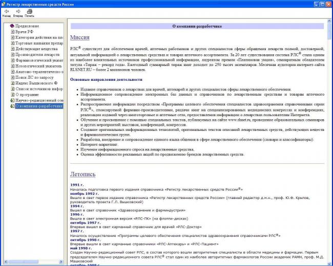Open Список источников информации topic
Image resolution: width=333 pixels, height=266 pixels.
tap(39, 89)
